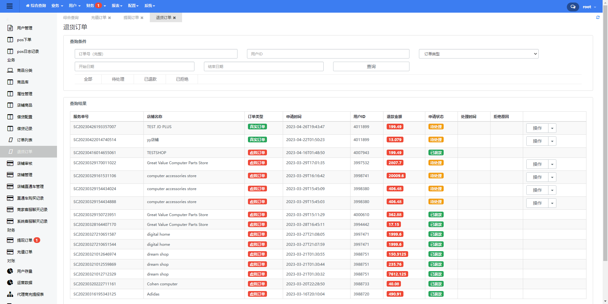
Task: Select order number SC20230416014655061
Action: tap(95, 152)
